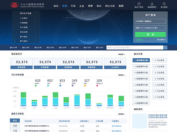This screenshot has height=132, width=177.
Task: Open the 高管数据 statistics card
Action: [x=92, y=63]
